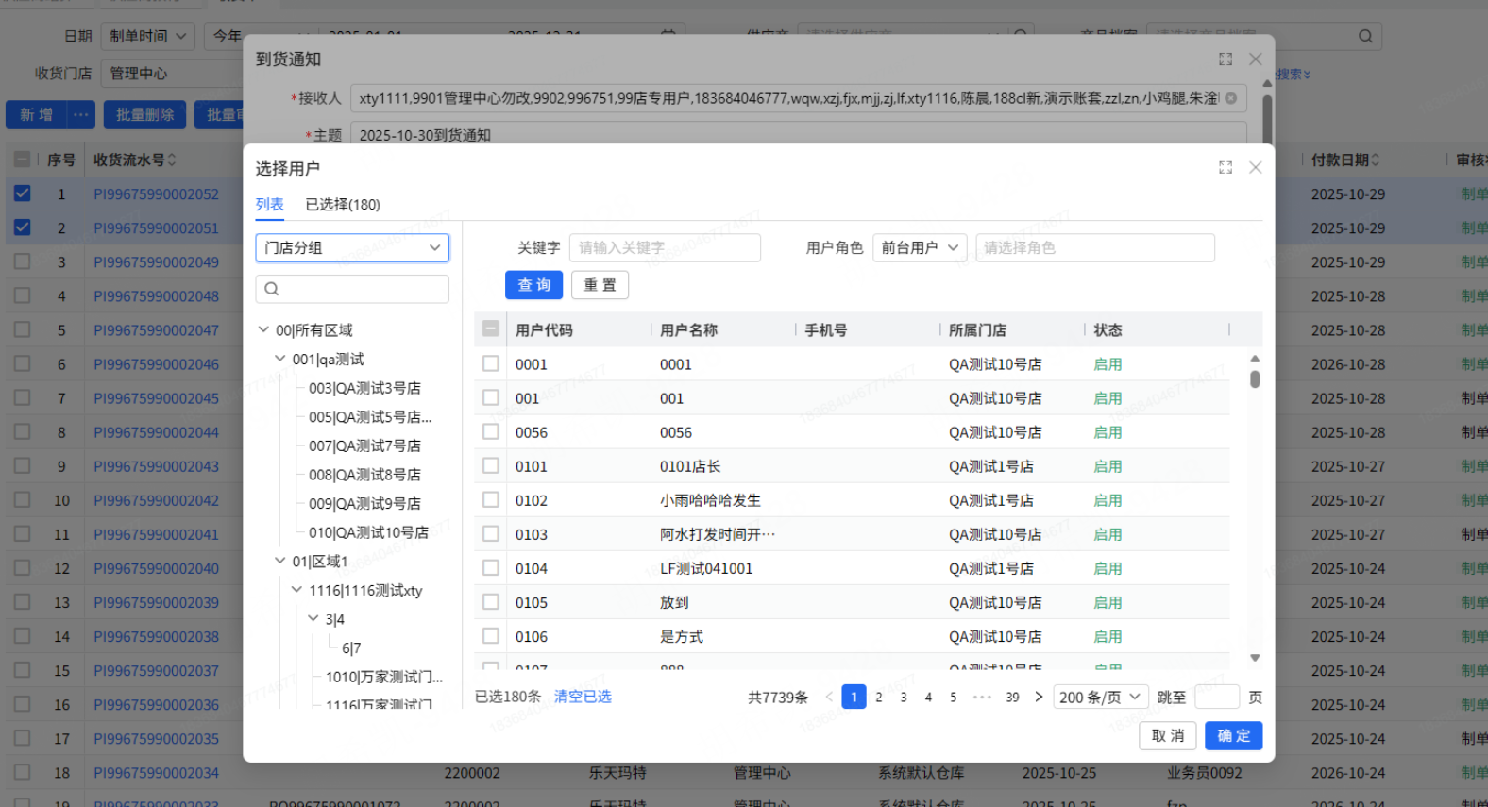The height and width of the screenshot is (807, 1488).
Task: Click the 清空已选 link
Action: [583, 697]
